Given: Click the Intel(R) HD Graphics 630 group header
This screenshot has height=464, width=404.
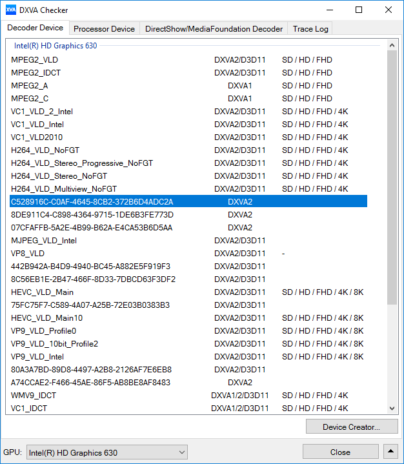Looking at the screenshot, I should (x=56, y=46).
